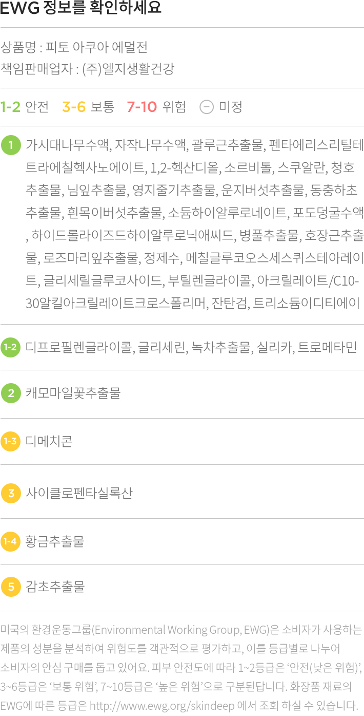This screenshot has height=716, width=364.
Task: Select the red 7-10 위험 legend
Action: pyautogui.click(x=156, y=107)
